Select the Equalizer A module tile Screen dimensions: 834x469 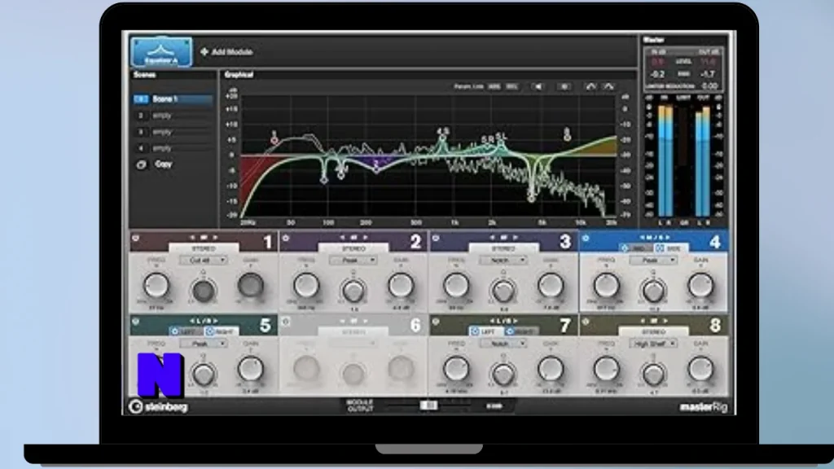point(161,51)
